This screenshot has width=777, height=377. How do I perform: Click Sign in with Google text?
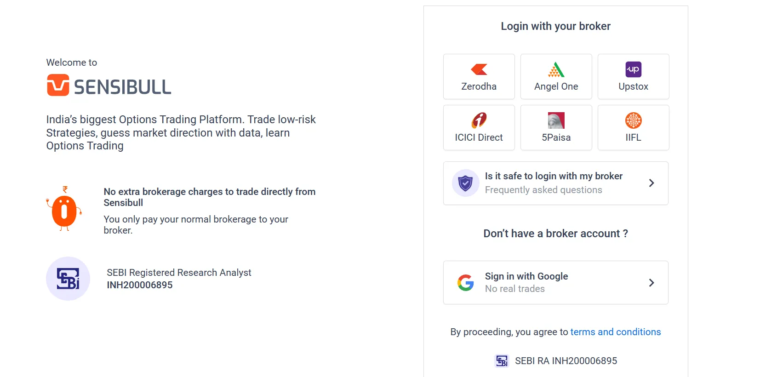pos(526,276)
